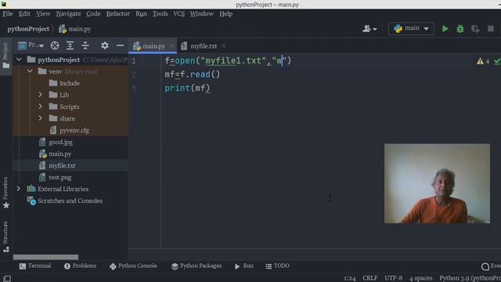Open the Help menu
Screen dimensions: 501x282
pyautogui.click(x=226, y=14)
